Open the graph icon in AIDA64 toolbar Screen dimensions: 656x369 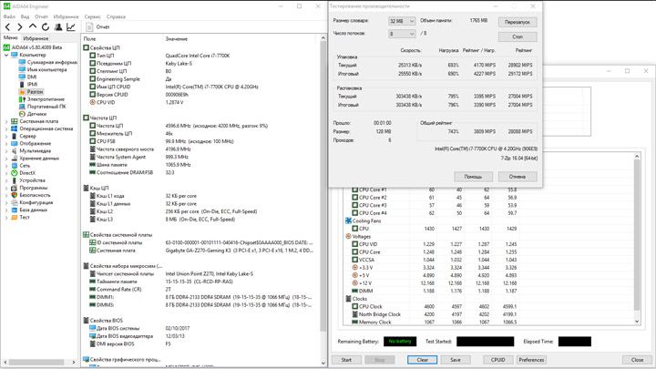click(x=71, y=26)
